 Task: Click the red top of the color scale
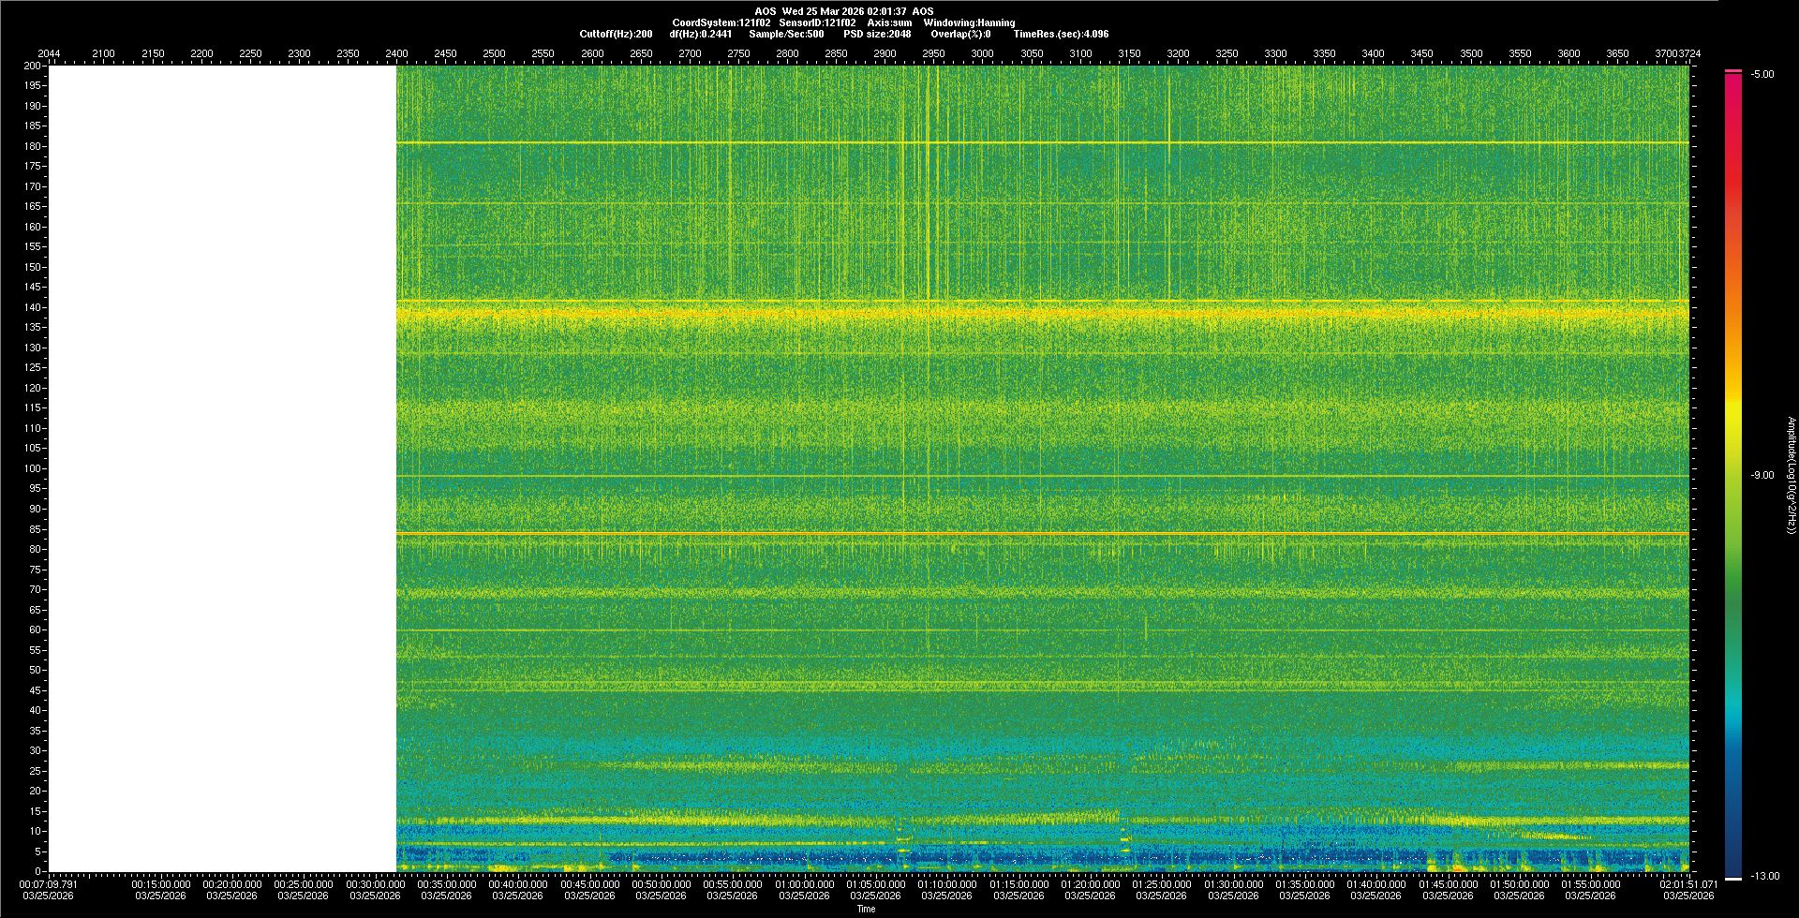tap(1732, 94)
